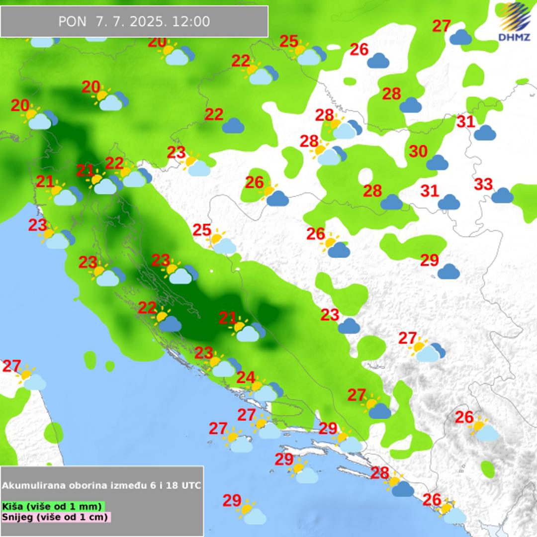Click the Akumulirana oborina legend title
537x537 pixels.
tap(101, 485)
